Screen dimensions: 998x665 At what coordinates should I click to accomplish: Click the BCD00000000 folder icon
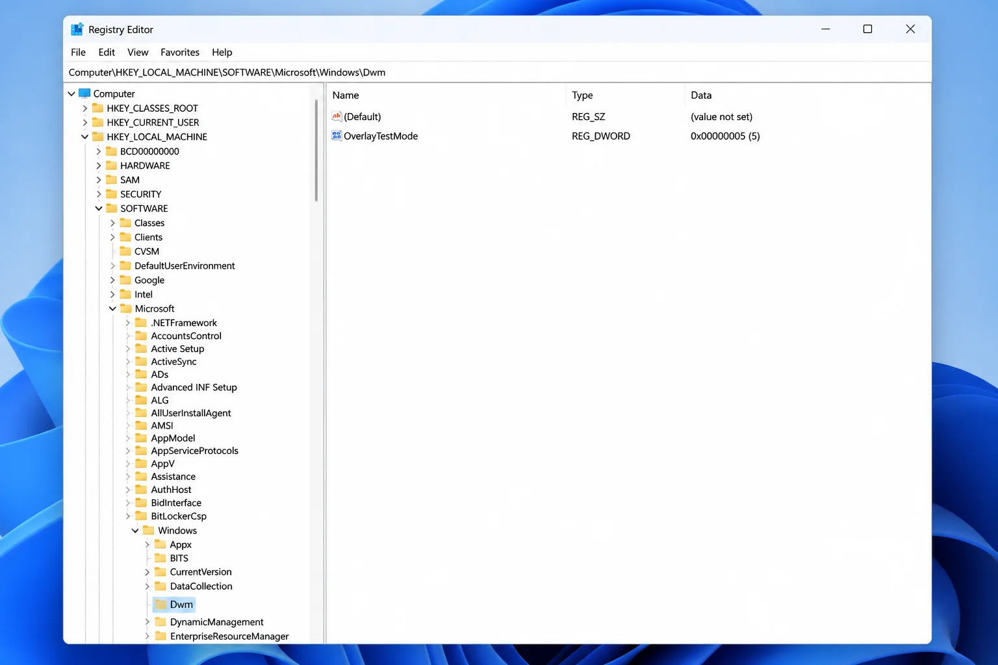pyautogui.click(x=112, y=151)
